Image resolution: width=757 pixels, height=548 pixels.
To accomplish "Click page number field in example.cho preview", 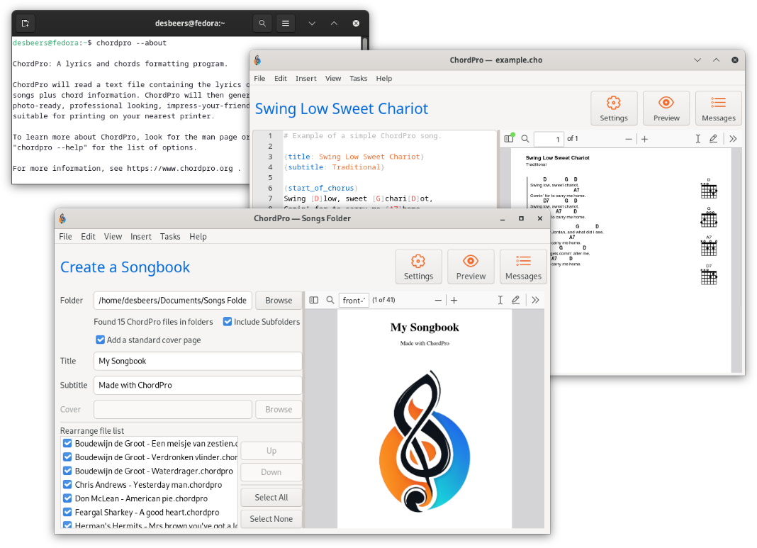I will tap(549, 139).
